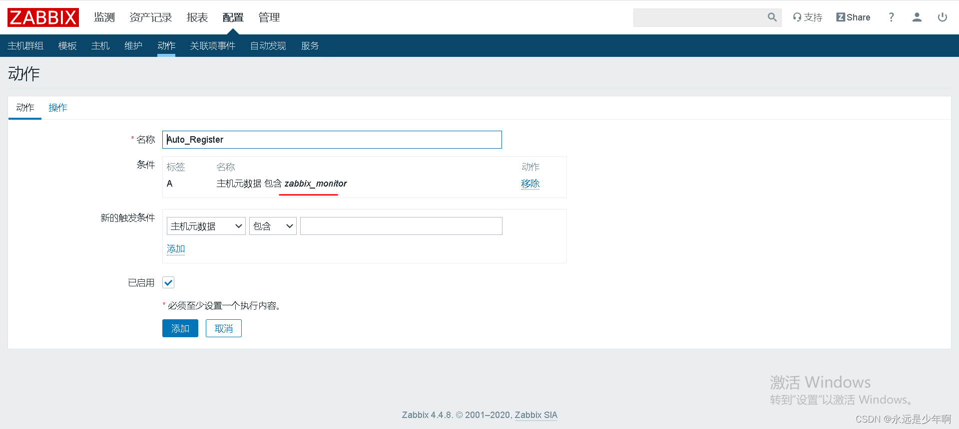Click the blue 添加 button
The width and height of the screenshot is (959, 429).
tap(180, 328)
